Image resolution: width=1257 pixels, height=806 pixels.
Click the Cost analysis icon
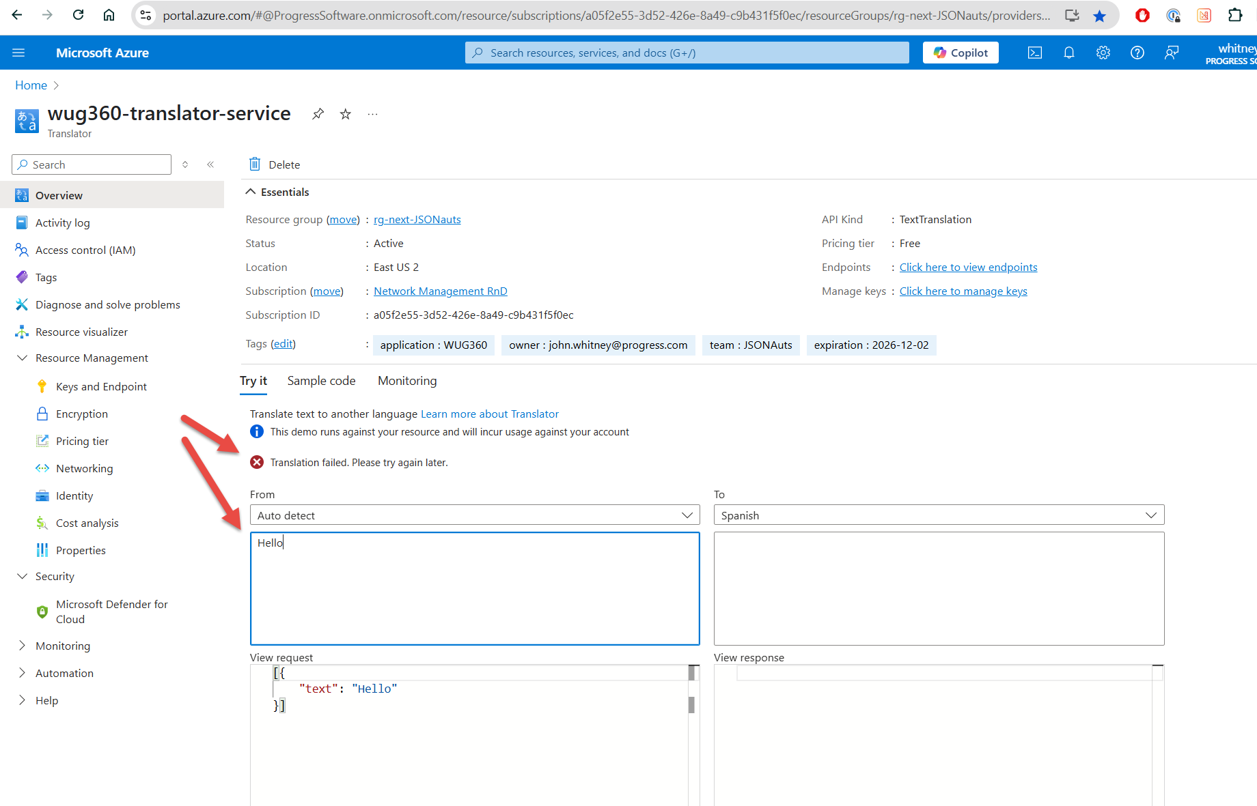click(42, 523)
